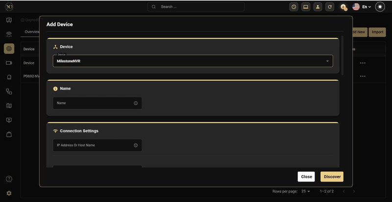The height and width of the screenshot is (202, 392).
Task: Go to the previous page arrow
Action: coord(344,191)
